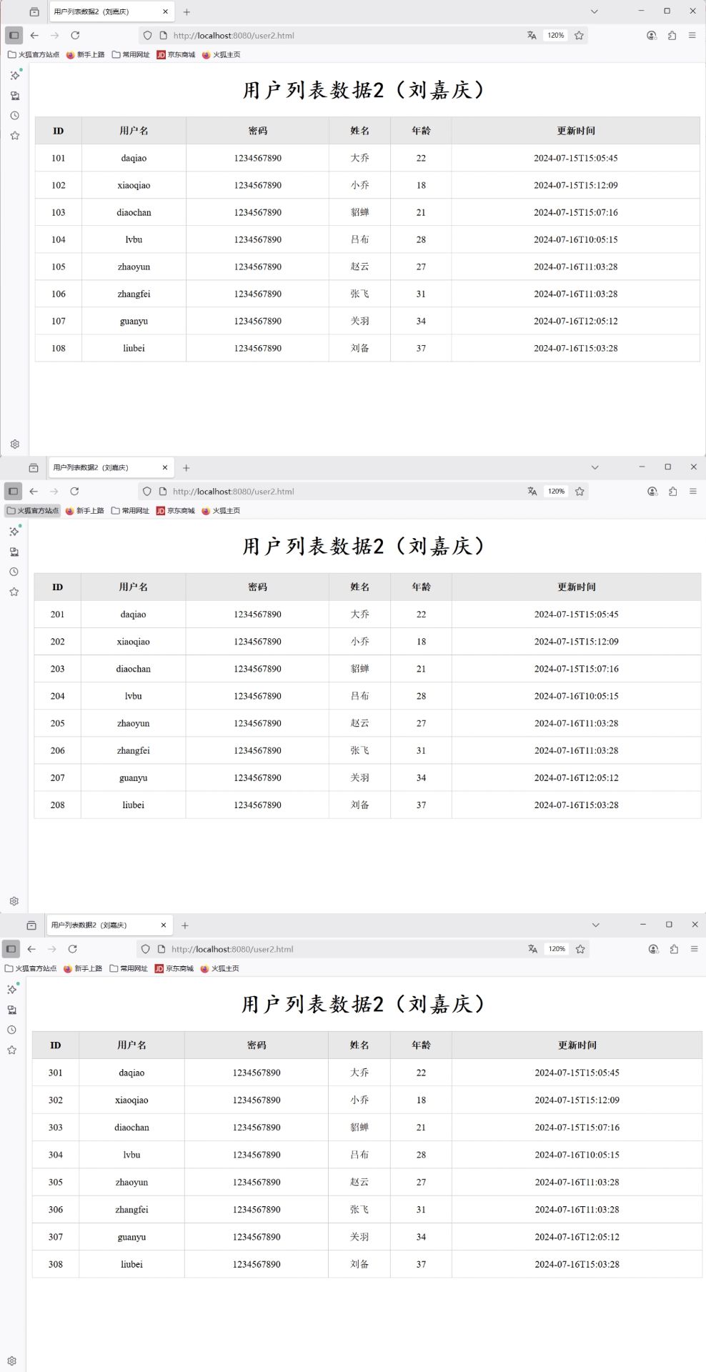Open translate icon in the window listing ID 301
Screen dimensions: 706x1372
pyautogui.click(x=532, y=949)
